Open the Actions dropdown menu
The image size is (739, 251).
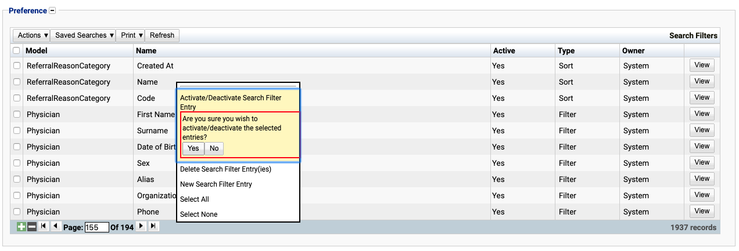pos(32,35)
